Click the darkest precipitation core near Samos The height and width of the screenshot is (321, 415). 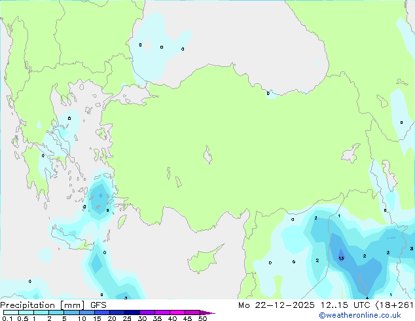coord(101,196)
